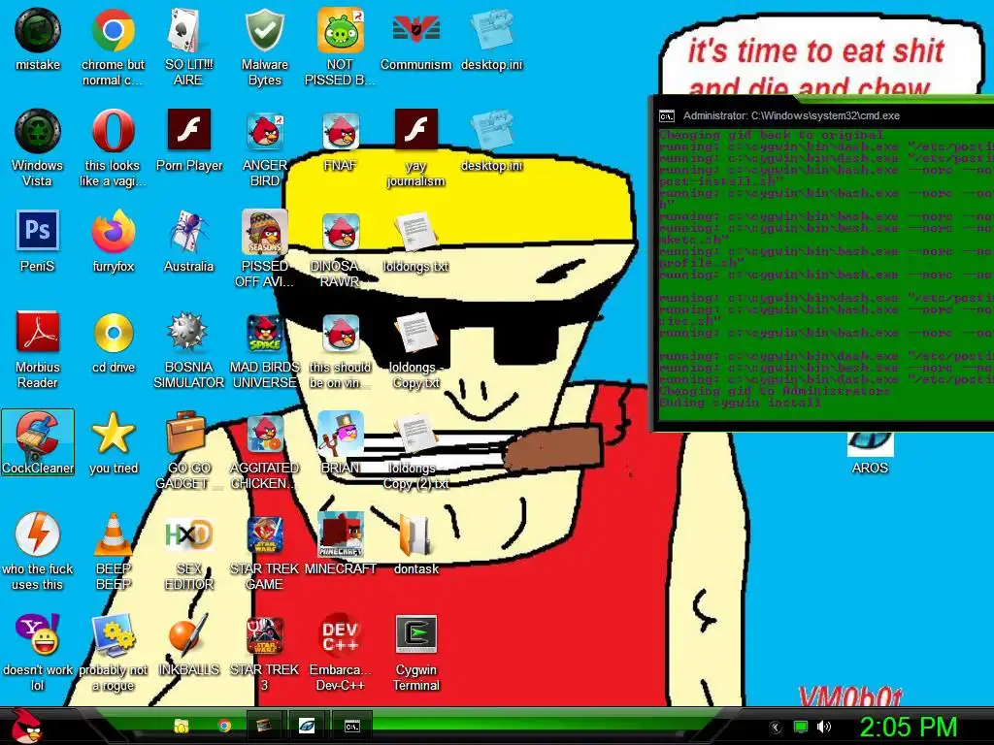Launch Chrome from the taskbar
The image size is (994, 745).
coord(224,726)
